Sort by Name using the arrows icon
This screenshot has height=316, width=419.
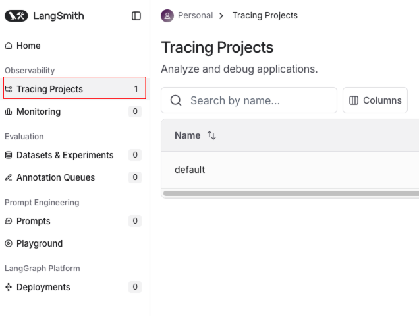[x=211, y=135]
